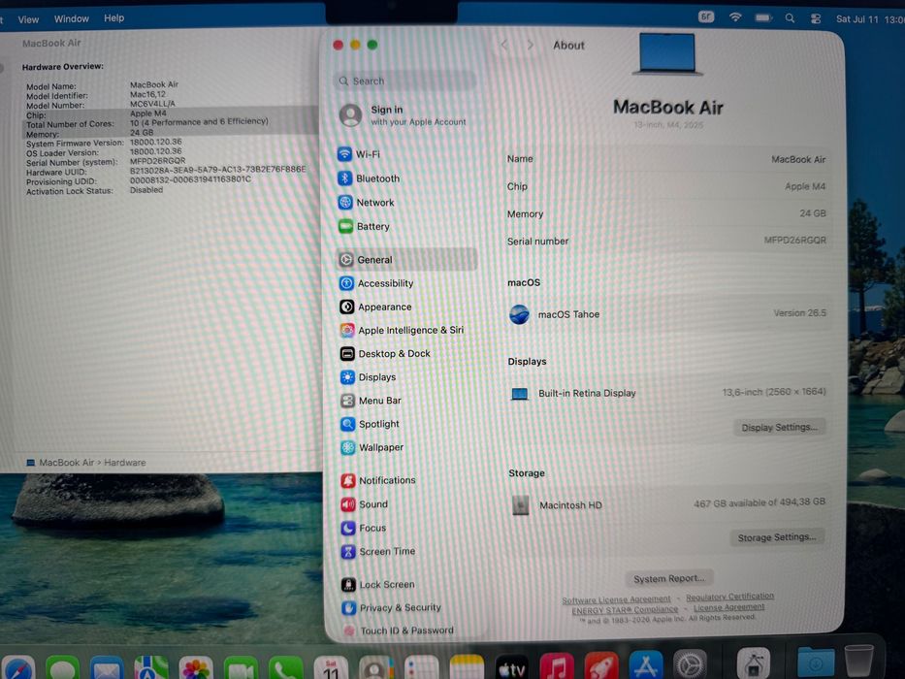905x679 pixels.
Task: Open the Software License Agreement link
Action: tap(616, 599)
